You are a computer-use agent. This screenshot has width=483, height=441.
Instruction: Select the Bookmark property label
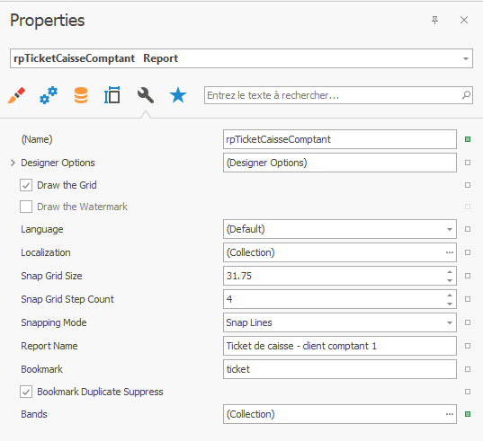click(x=41, y=369)
